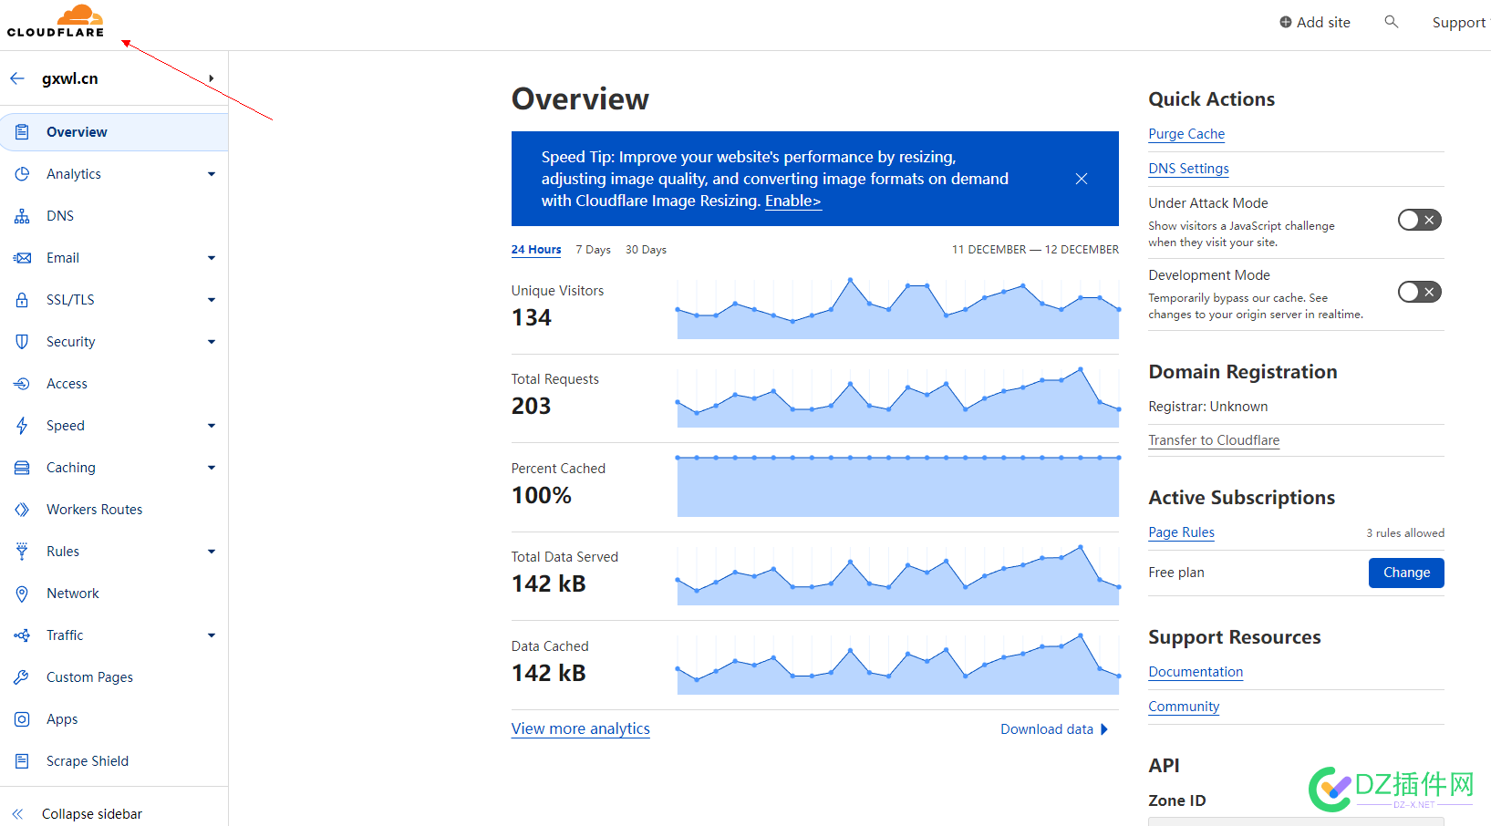The height and width of the screenshot is (826, 1491).
Task: Expand the Rules submenu arrow
Action: [x=212, y=552]
